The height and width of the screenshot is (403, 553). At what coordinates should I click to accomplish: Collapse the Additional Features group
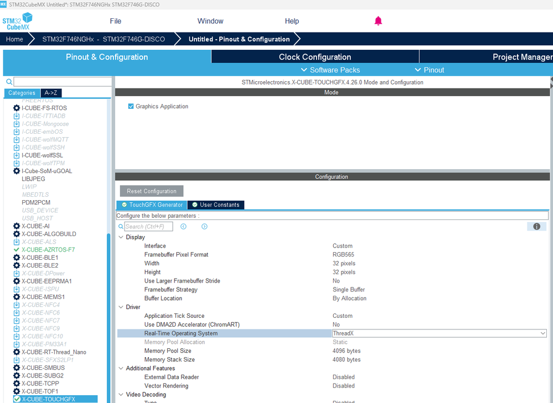[121, 368]
